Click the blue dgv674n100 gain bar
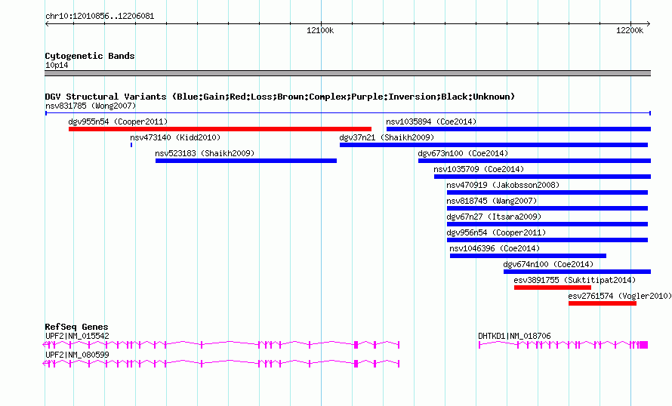The height and width of the screenshot is (406, 672). [x=577, y=272]
